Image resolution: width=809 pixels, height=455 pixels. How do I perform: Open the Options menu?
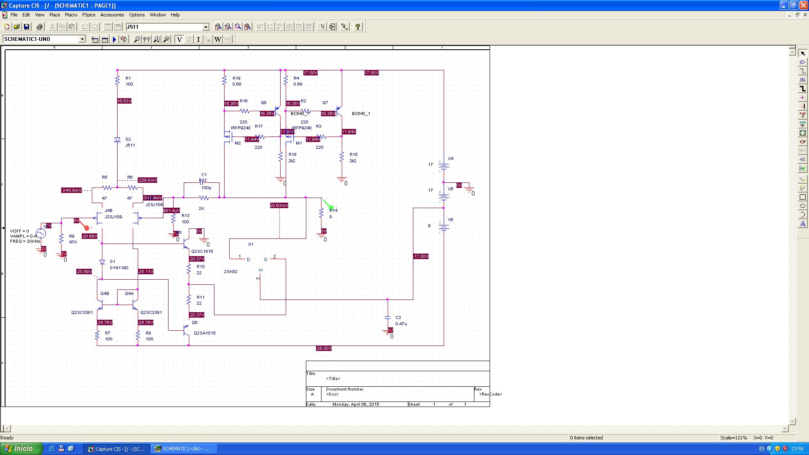click(x=137, y=15)
